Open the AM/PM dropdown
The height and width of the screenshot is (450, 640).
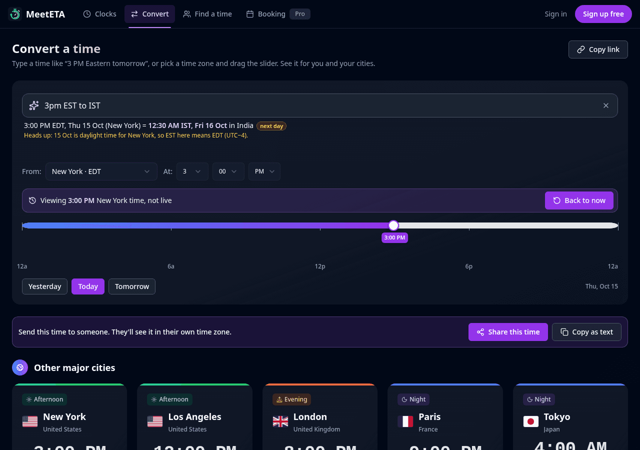coord(264,171)
